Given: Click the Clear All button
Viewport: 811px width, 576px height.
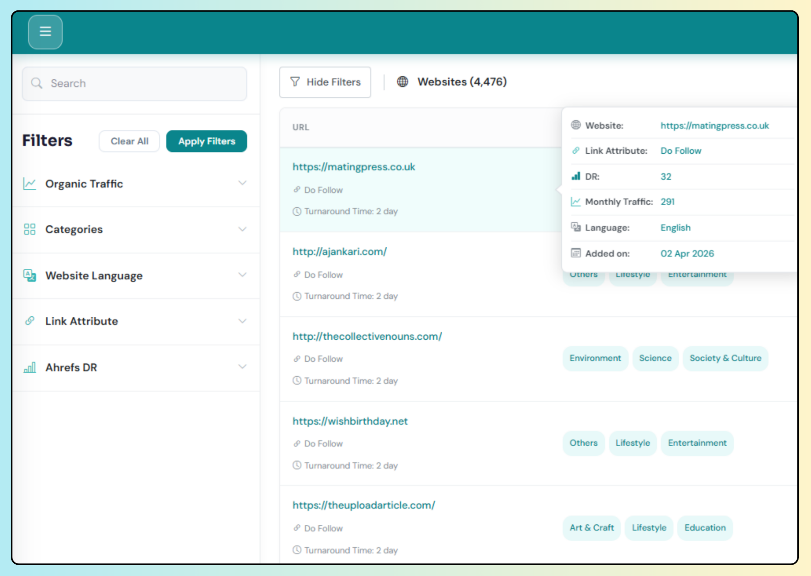Looking at the screenshot, I should tap(129, 141).
